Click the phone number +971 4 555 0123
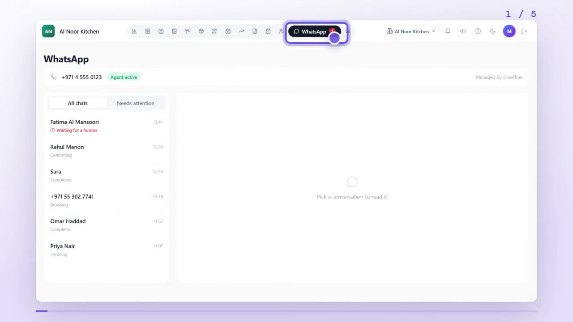 [x=81, y=77]
